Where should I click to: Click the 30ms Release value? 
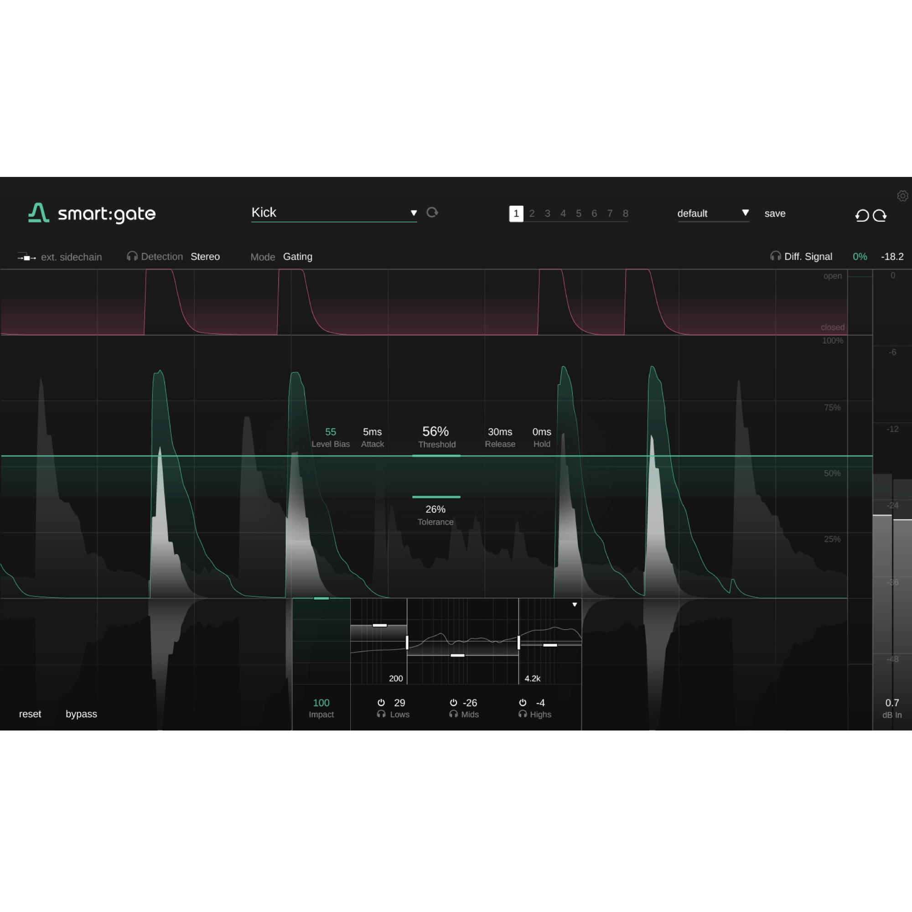pyautogui.click(x=500, y=431)
